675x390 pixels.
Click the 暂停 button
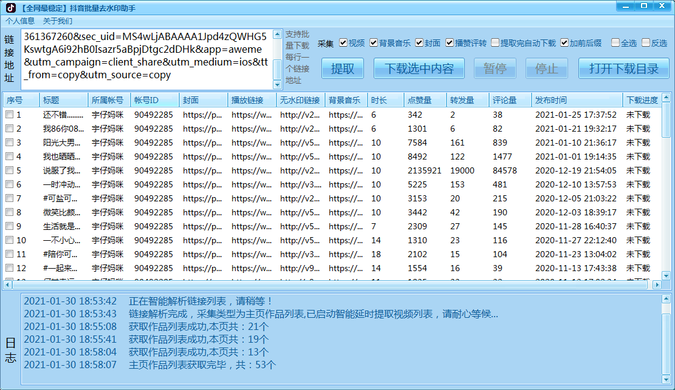(x=495, y=69)
